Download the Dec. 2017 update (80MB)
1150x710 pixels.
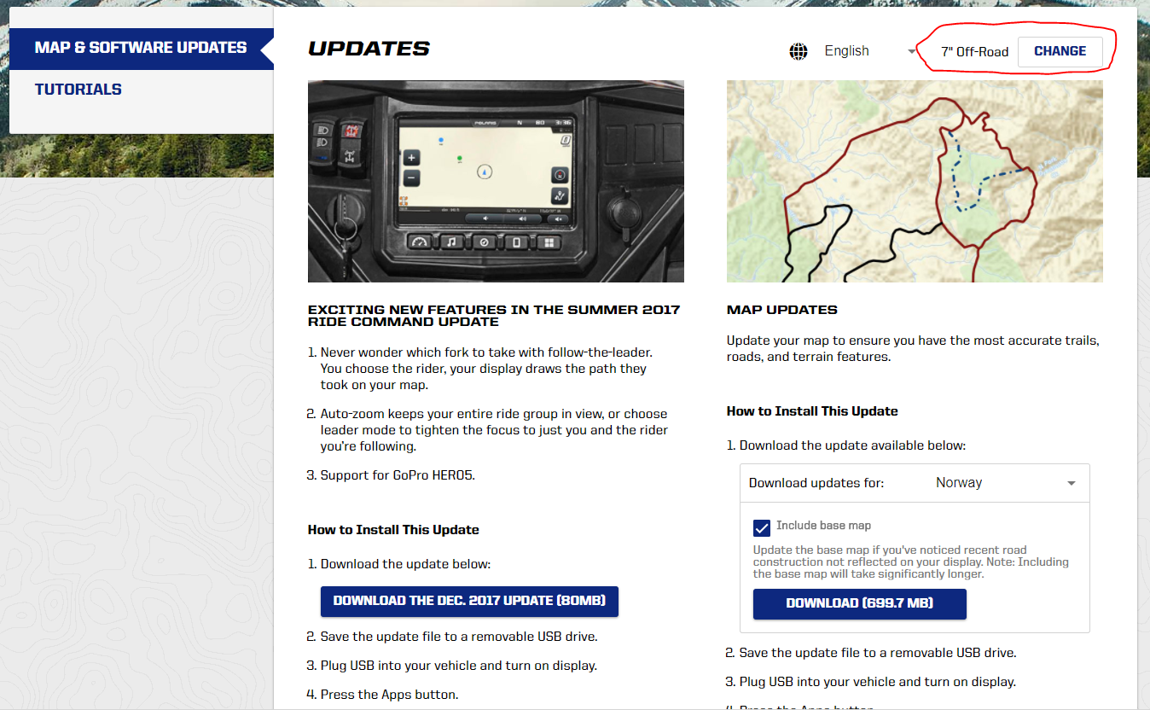pyautogui.click(x=469, y=601)
